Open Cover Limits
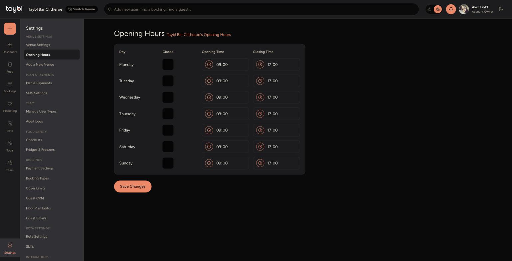 (x=36, y=188)
